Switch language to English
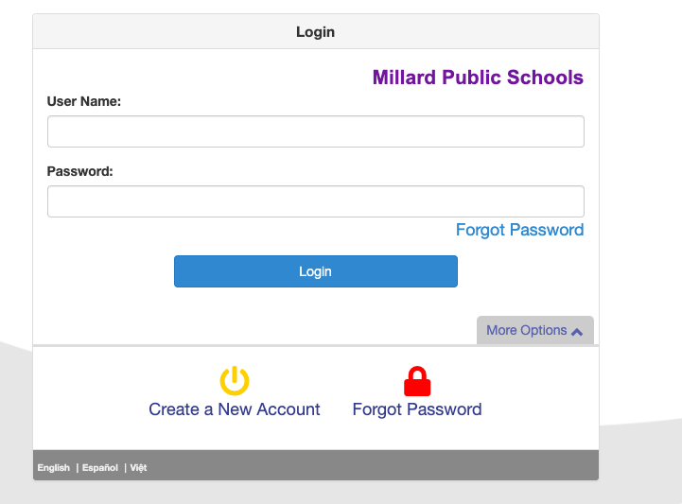682x504 pixels. [x=54, y=468]
